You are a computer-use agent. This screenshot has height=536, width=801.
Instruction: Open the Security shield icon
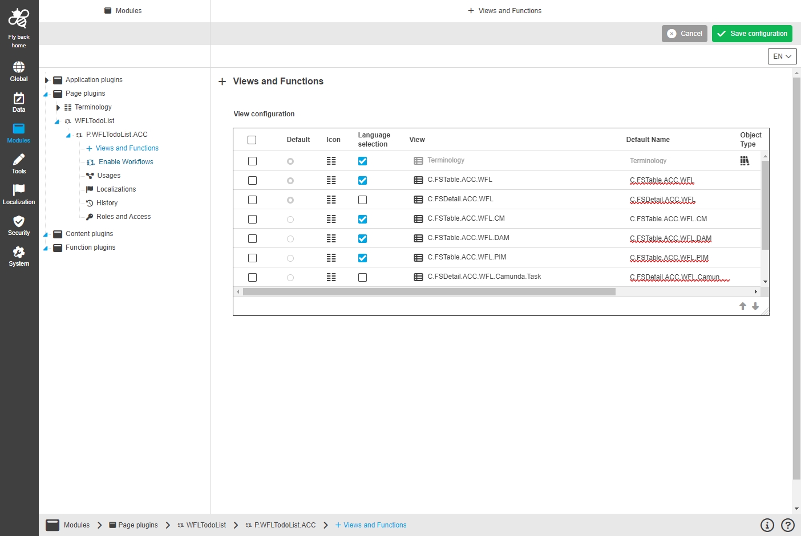point(19,225)
